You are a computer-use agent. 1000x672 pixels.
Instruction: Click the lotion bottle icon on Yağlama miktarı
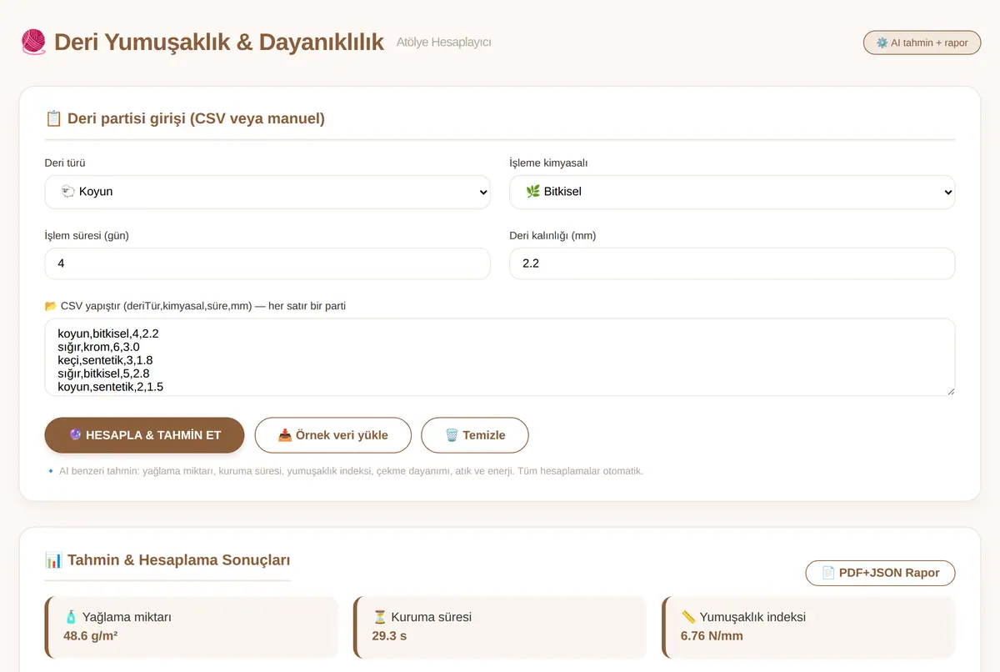71,617
